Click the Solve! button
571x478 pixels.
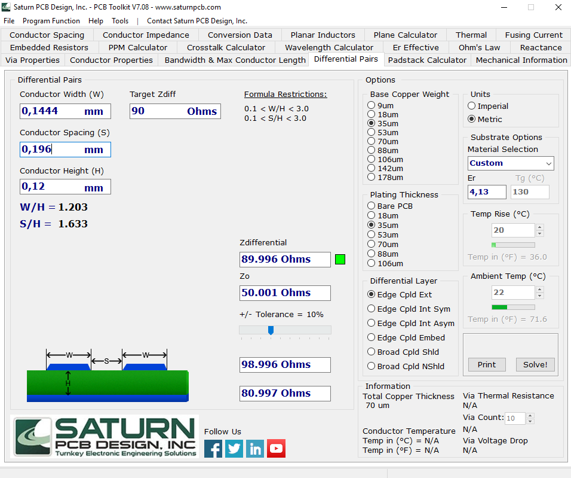(535, 364)
